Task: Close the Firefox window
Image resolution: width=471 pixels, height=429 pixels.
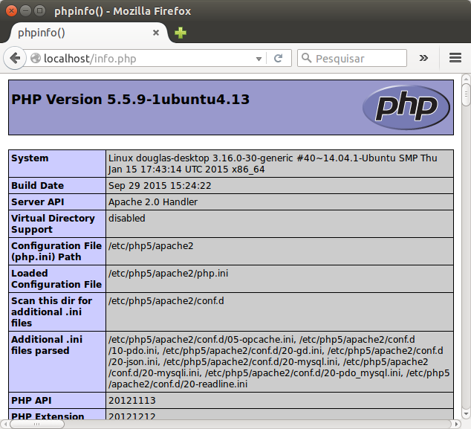Action: pos(12,11)
